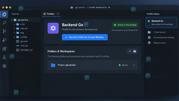The height and width of the screenshot is (101, 179).
Task: Click the 1 folder bound text
Action: pos(159,32)
